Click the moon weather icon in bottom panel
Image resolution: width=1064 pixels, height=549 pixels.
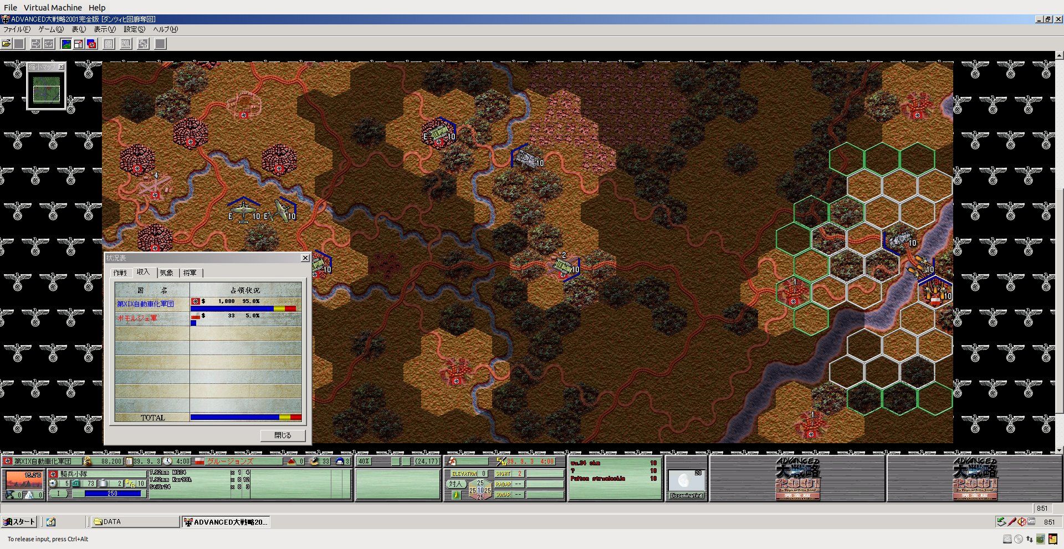point(686,480)
